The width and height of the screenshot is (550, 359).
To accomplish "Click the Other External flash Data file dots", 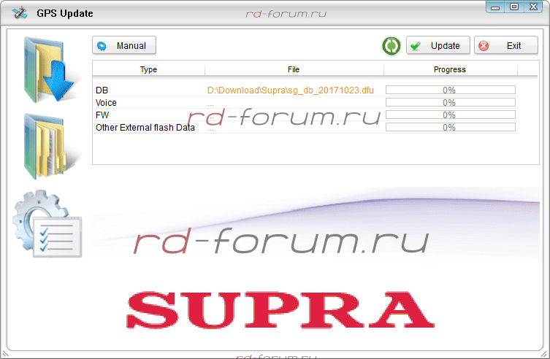I will [x=210, y=129].
